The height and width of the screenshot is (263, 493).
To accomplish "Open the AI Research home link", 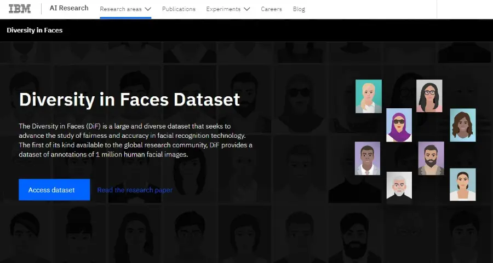I will 69,9.
